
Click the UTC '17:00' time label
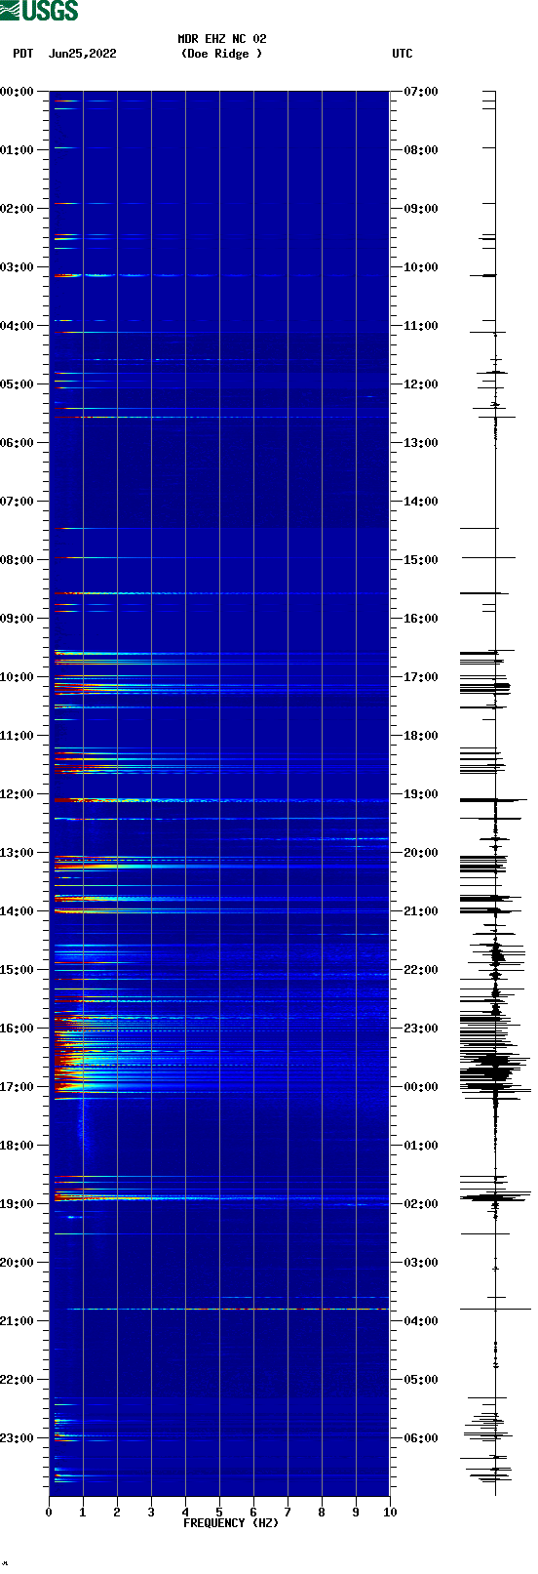tap(421, 677)
